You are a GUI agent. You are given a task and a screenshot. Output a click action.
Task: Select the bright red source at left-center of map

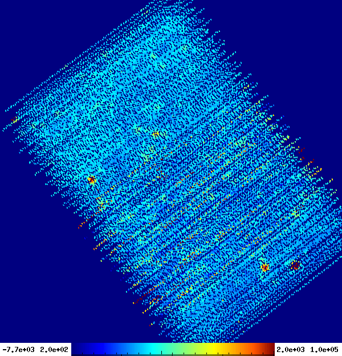pos(92,180)
